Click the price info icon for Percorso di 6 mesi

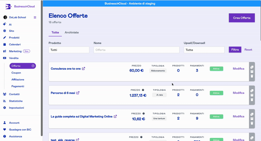coord(144,90)
